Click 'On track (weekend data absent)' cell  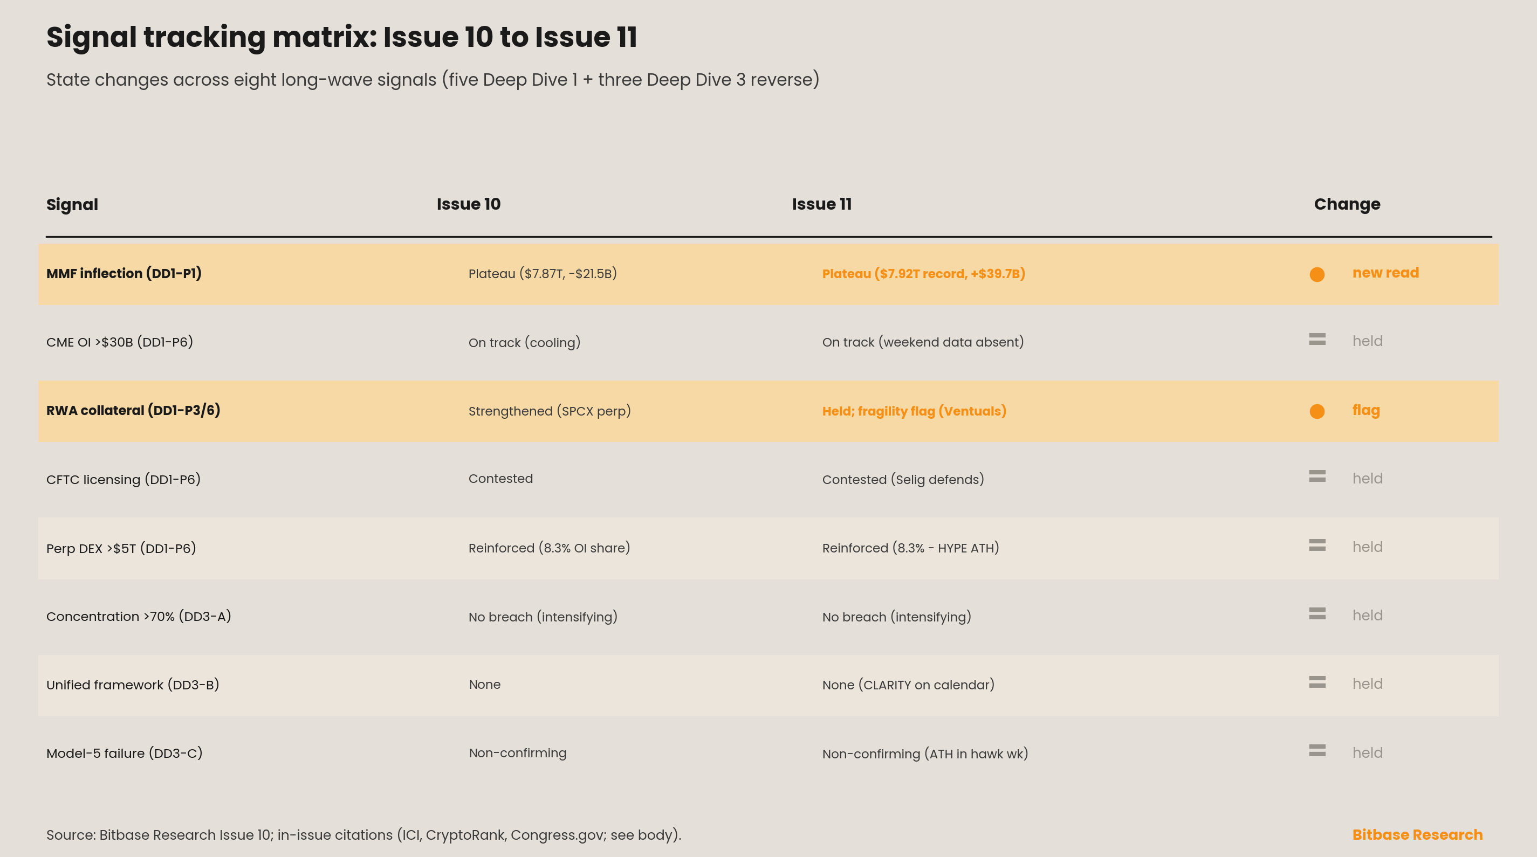point(923,342)
